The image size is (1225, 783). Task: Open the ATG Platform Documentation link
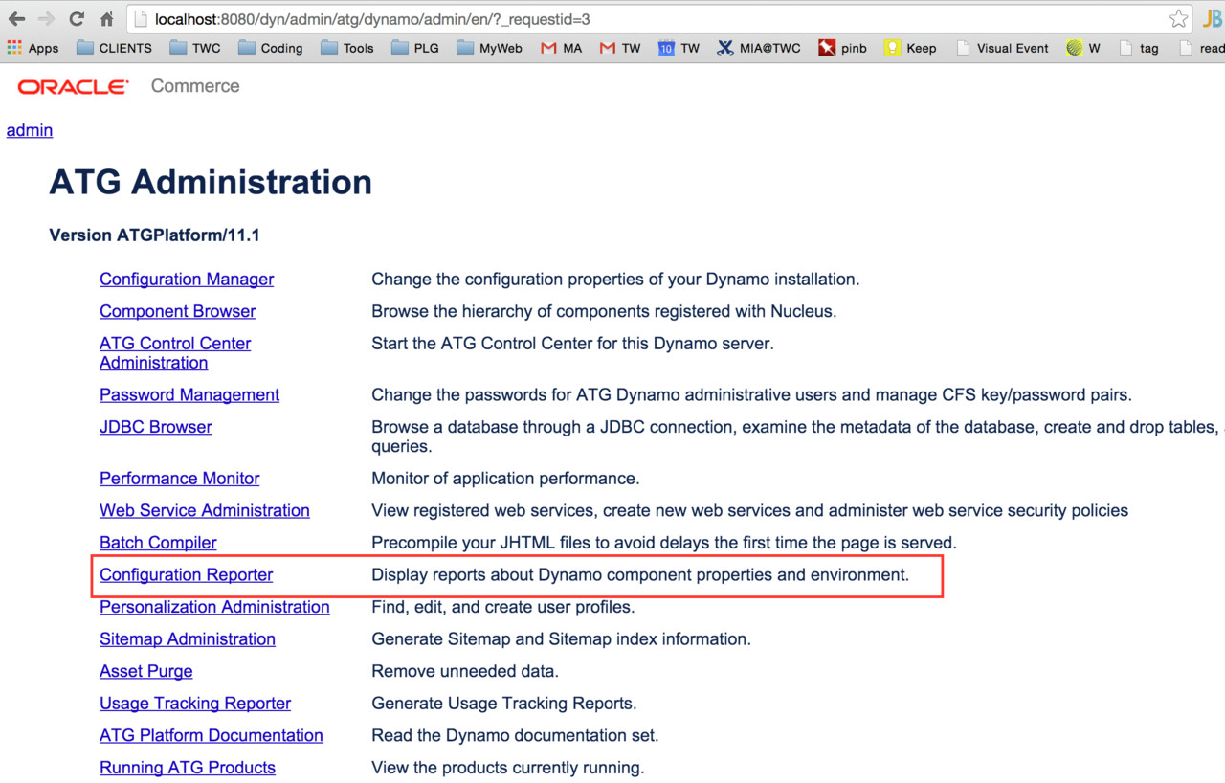pyautogui.click(x=212, y=735)
